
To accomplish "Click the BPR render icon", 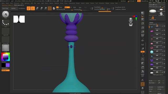I will click(143, 13).
